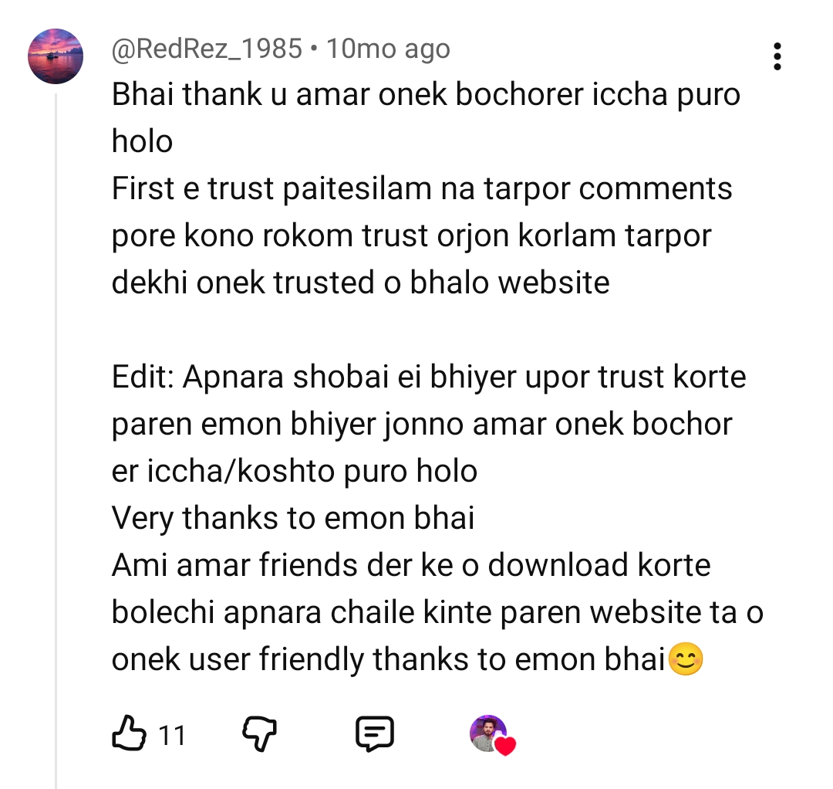Collapse thread using the vertical reply line
This screenshot has width=833, height=789.
point(56,440)
